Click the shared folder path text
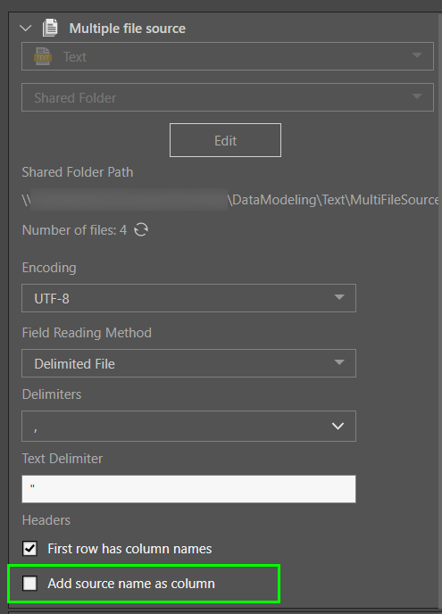This screenshot has height=614, width=442. pyautogui.click(x=230, y=200)
